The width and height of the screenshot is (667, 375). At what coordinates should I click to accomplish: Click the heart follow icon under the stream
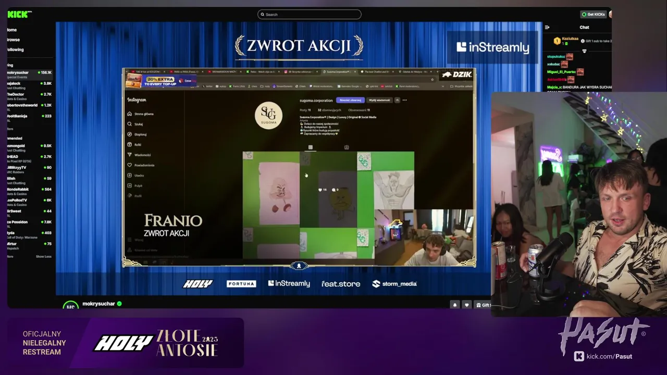(466, 305)
